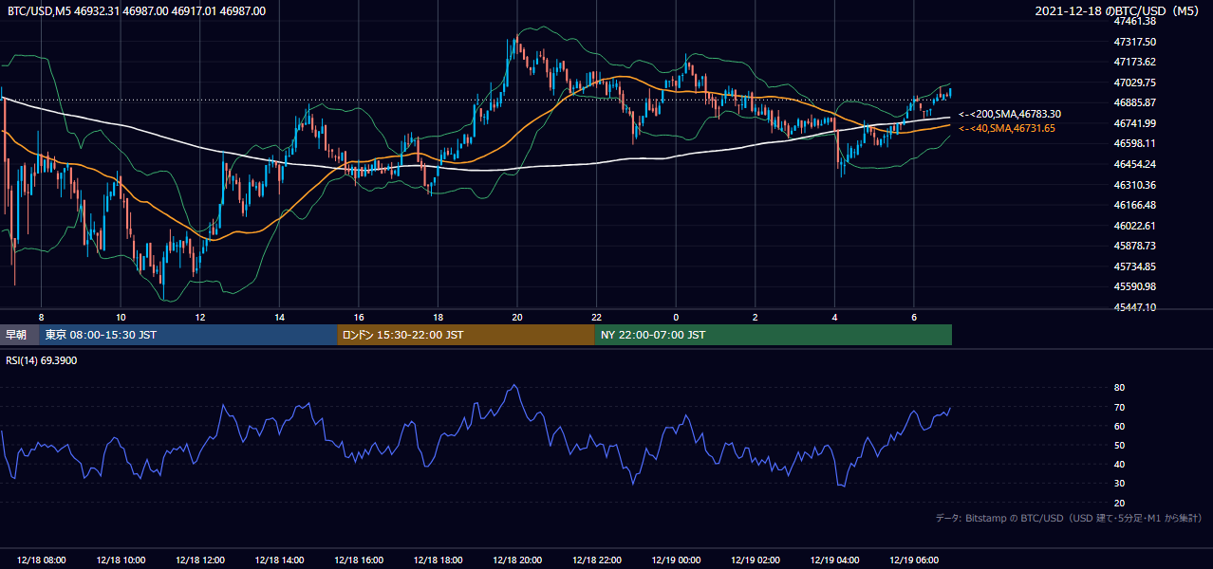Click price axis value 45734.85

pos(1135,266)
